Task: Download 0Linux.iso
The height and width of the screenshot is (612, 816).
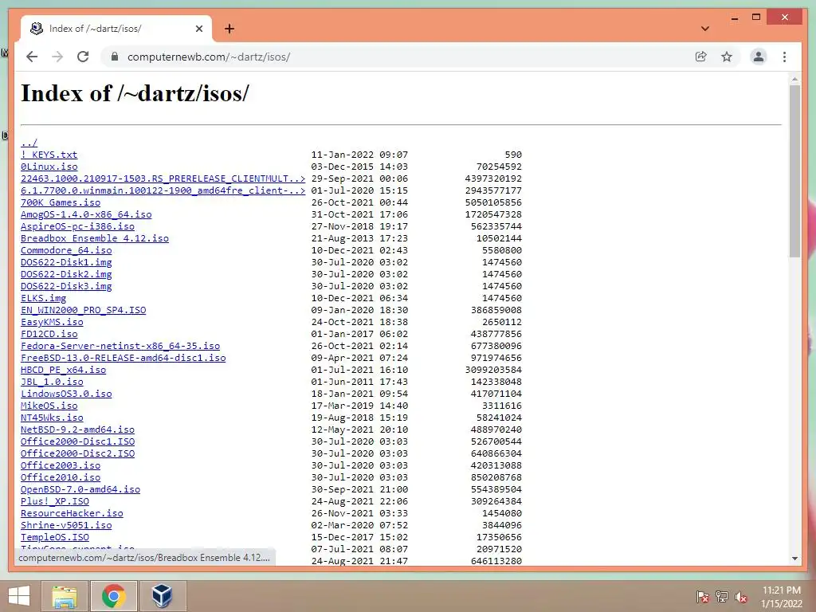Action: coord(49,167)
